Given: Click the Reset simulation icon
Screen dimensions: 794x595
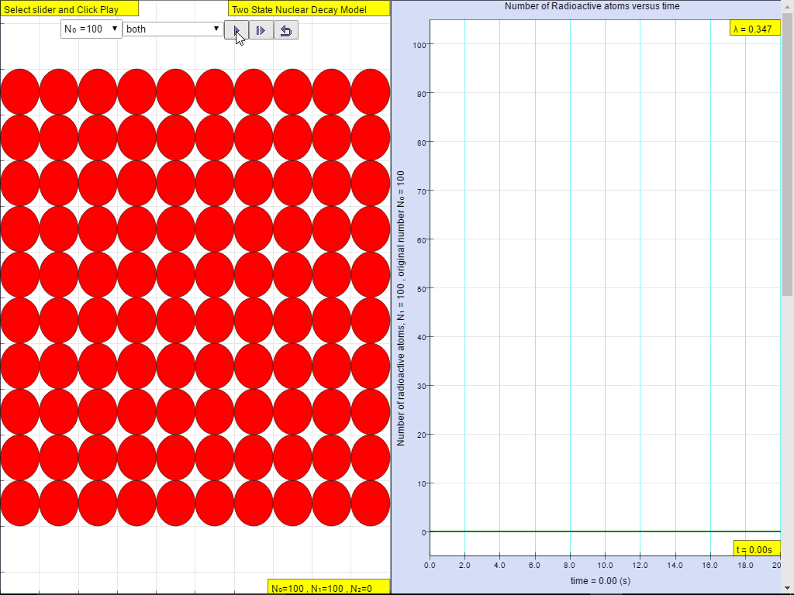Looking at the screenshot, I should coord(286,29).
